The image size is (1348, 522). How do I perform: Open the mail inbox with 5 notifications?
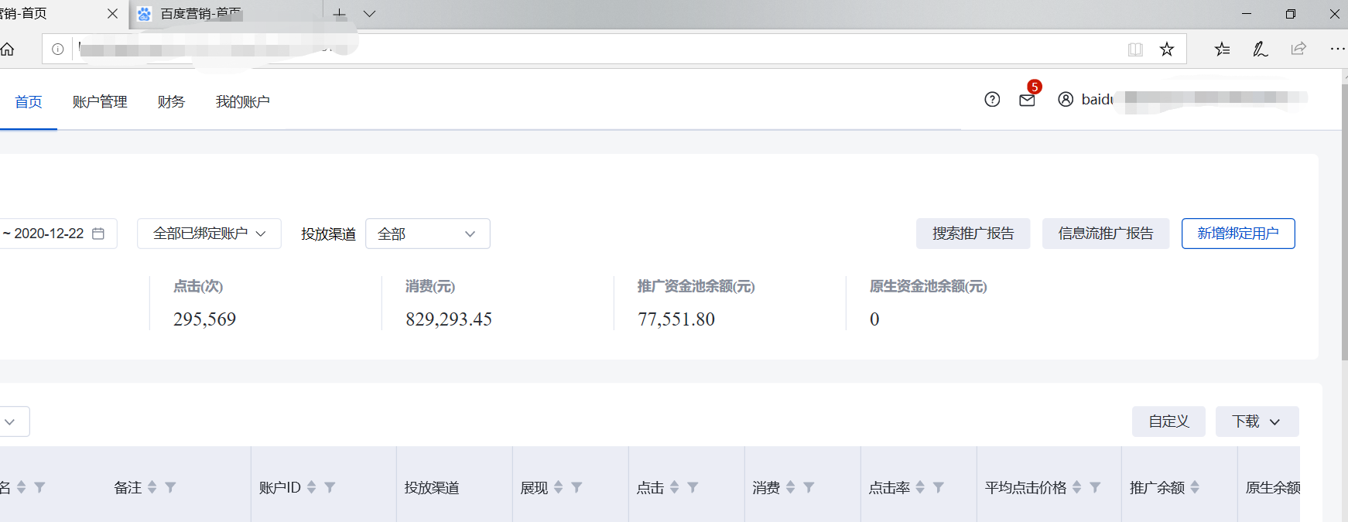click(x=1027, y=100)
